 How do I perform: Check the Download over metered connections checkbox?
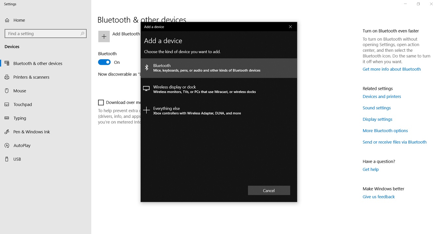pos(101,103)
